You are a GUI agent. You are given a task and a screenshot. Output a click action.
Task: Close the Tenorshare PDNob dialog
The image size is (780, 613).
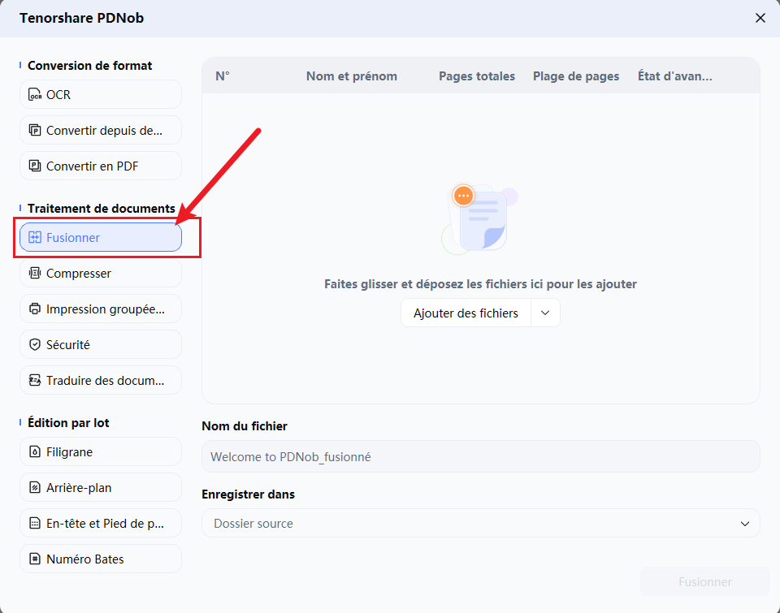coord(760,18)
